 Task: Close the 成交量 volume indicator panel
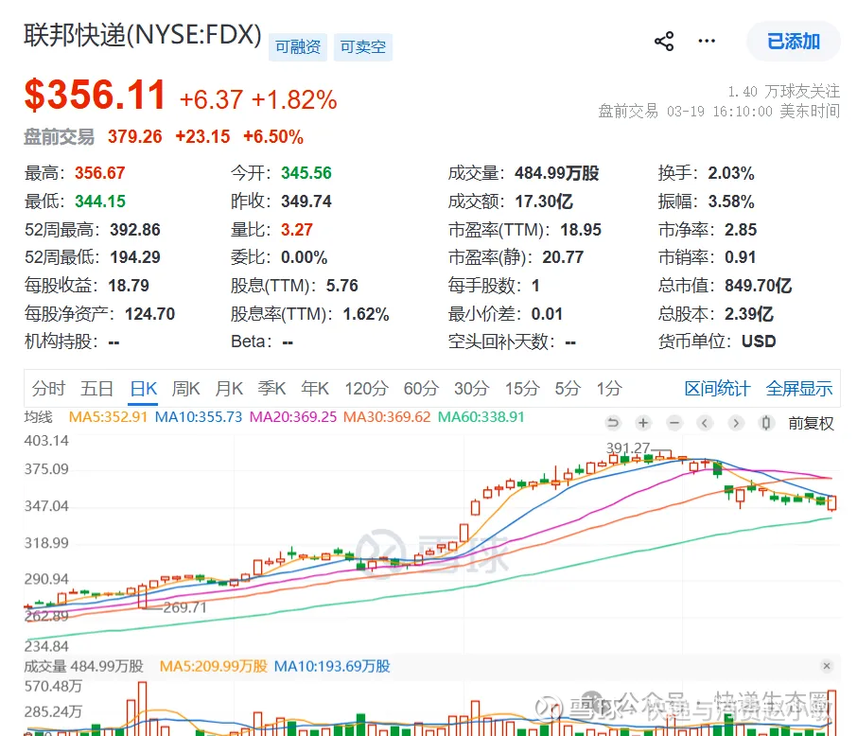(x=827, y=667)
